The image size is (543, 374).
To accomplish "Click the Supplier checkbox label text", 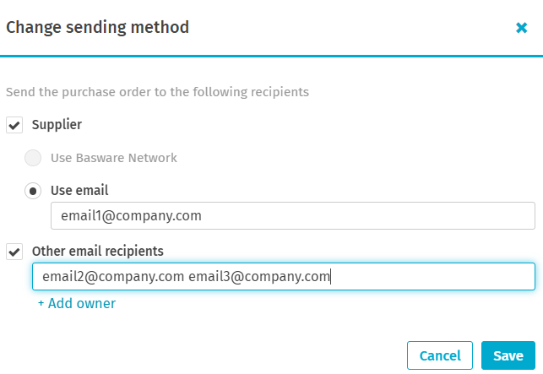I will click(x=57, y=125).
